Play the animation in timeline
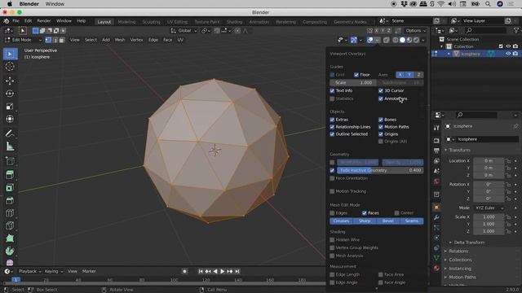The height and width of the screenshot is (293, 522). 223,271
